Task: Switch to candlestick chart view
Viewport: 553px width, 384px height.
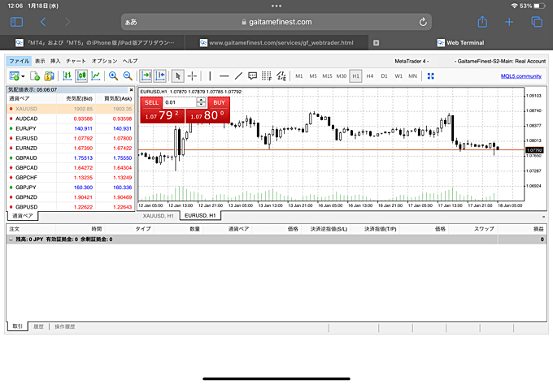Action: click(81, 76)
